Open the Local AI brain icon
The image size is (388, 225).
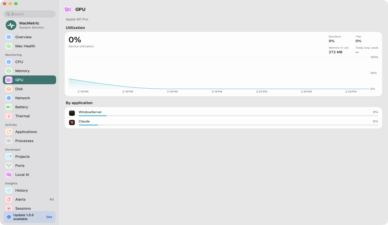tap(9, 175)
